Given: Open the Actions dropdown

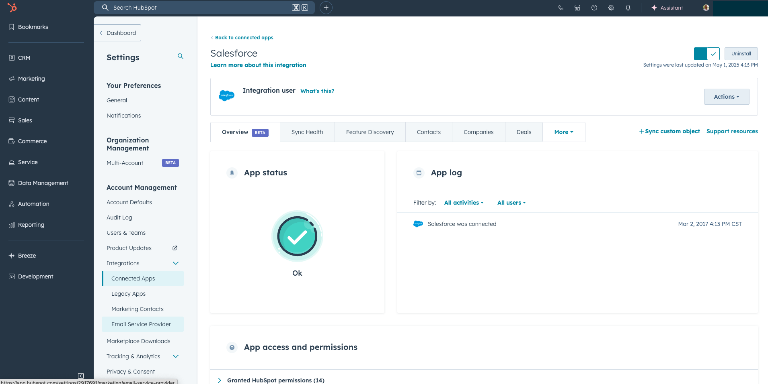Looking at the screenshot, I should 726,97.
